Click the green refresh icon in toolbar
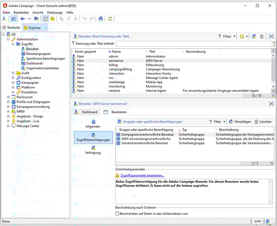The width and height of the screenshot is (277, 226). pos(110,19)
